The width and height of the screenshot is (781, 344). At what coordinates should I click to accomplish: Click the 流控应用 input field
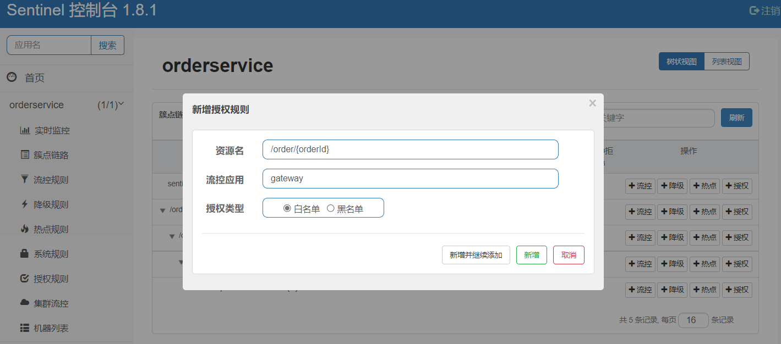pyautogui.click(x=410, y=179)
